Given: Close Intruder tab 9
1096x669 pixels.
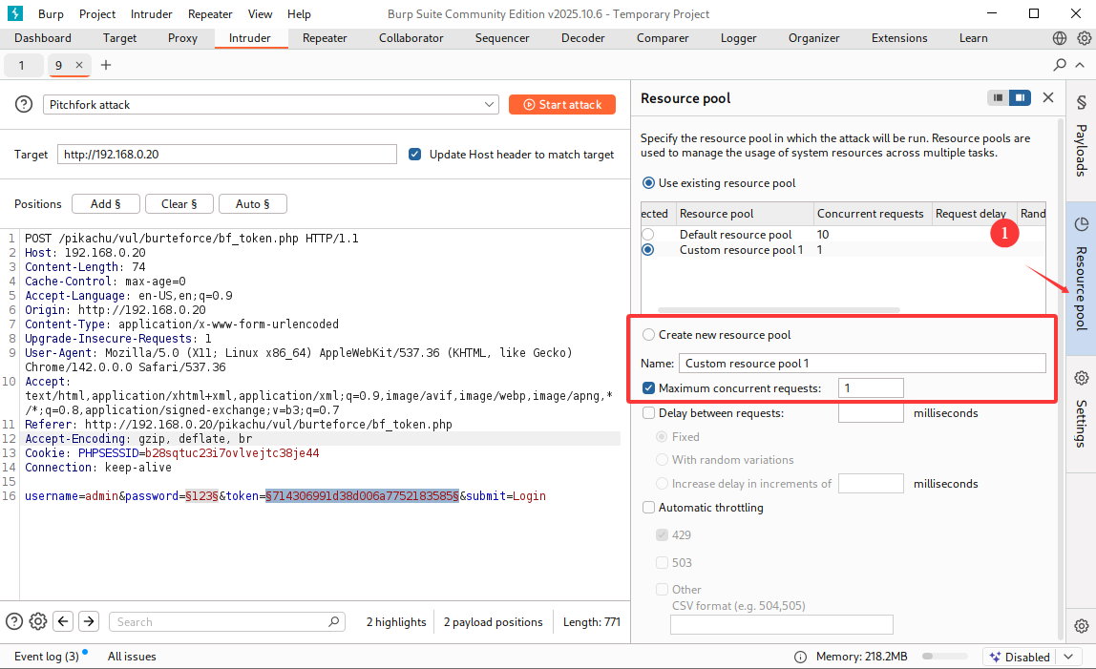Looking at the screenshot, I should (79, 65).
